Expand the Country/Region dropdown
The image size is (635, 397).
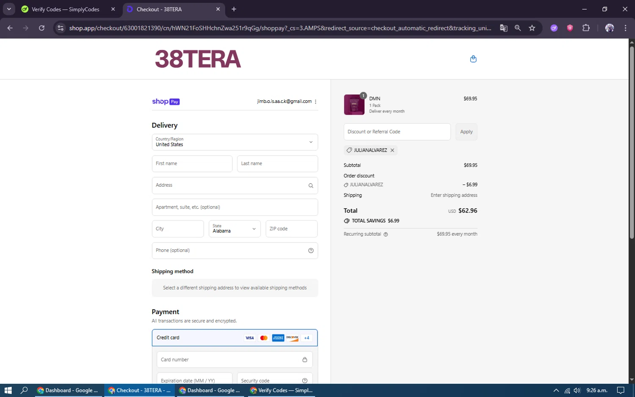pyautogui.click(x=235, y=142)
